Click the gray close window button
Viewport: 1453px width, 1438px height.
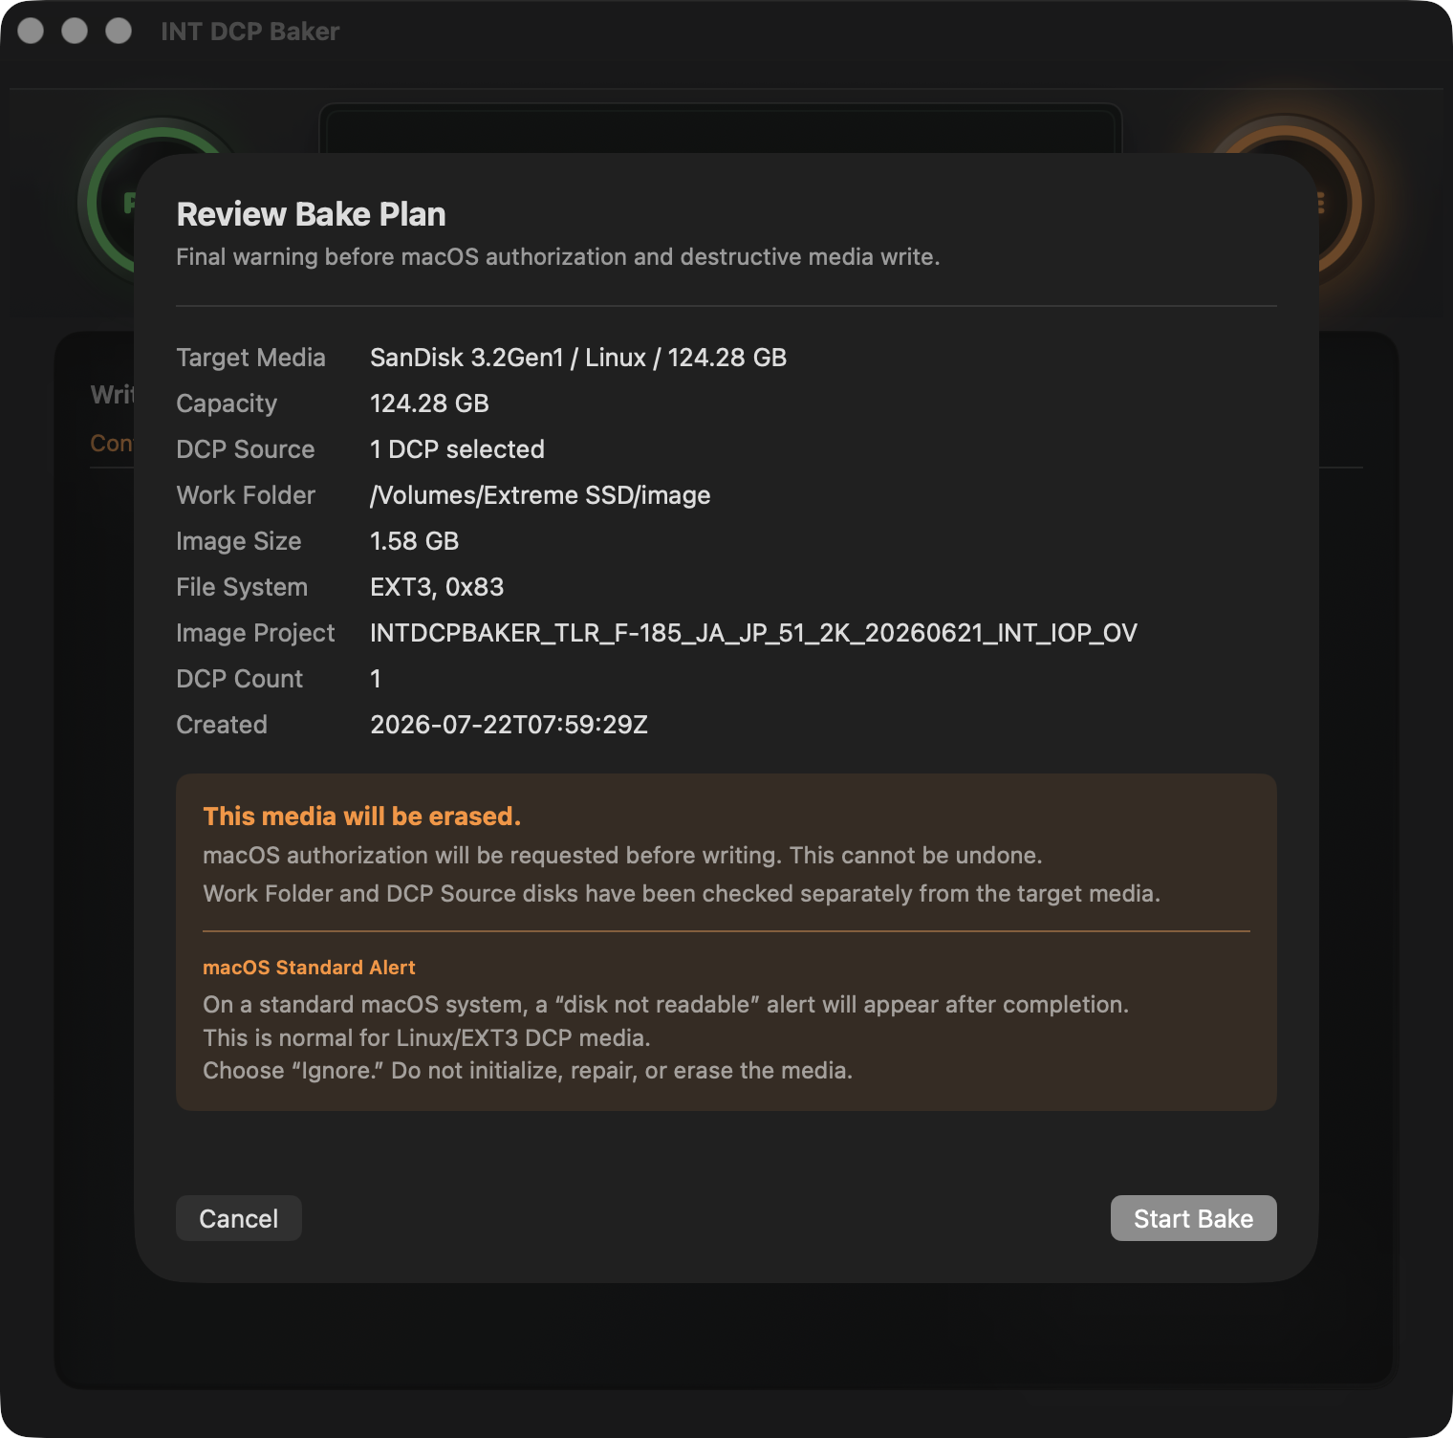click(31, 31)
